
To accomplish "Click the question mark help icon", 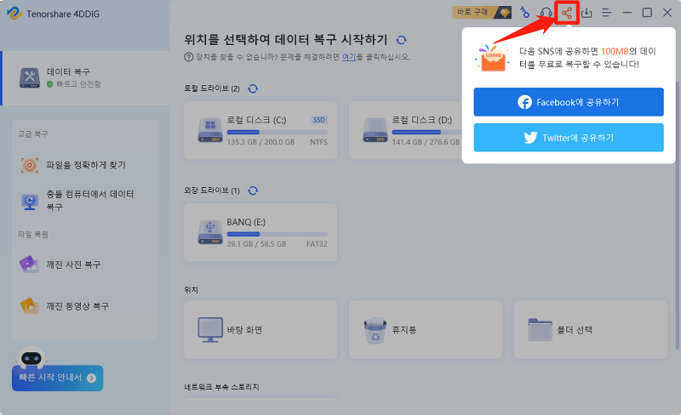I will 188,57.
